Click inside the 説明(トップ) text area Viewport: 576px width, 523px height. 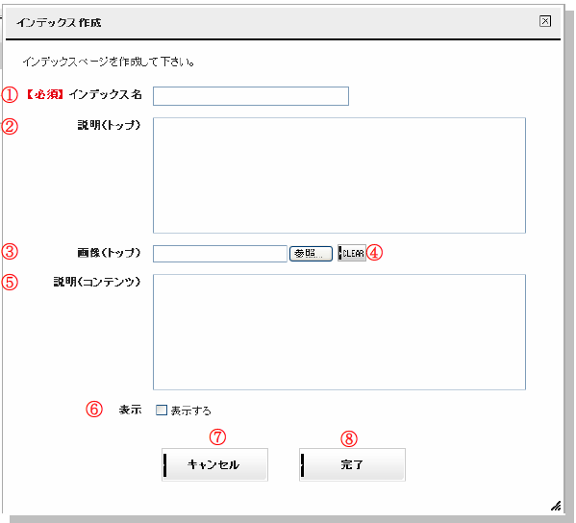coord(339,176)
